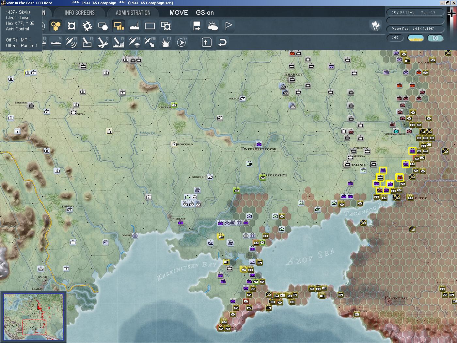
Task: Select the F10 air transfer mode icon
Action: pyautogui.click(x=150, y=42)
